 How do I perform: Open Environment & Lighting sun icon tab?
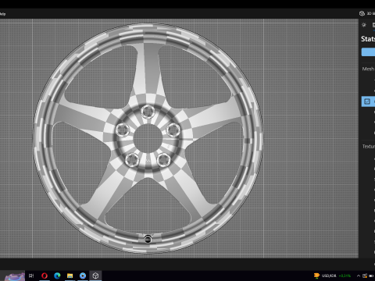[x=364, y=25]
